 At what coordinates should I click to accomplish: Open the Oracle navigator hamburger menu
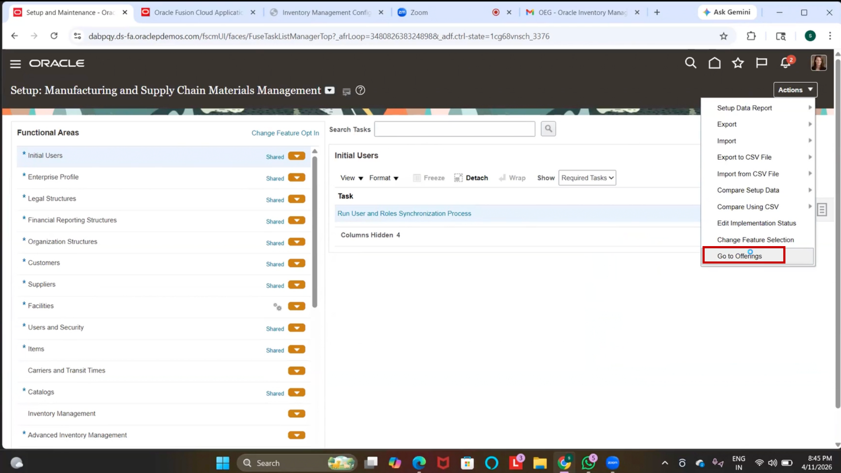click(x=15, y=64)
